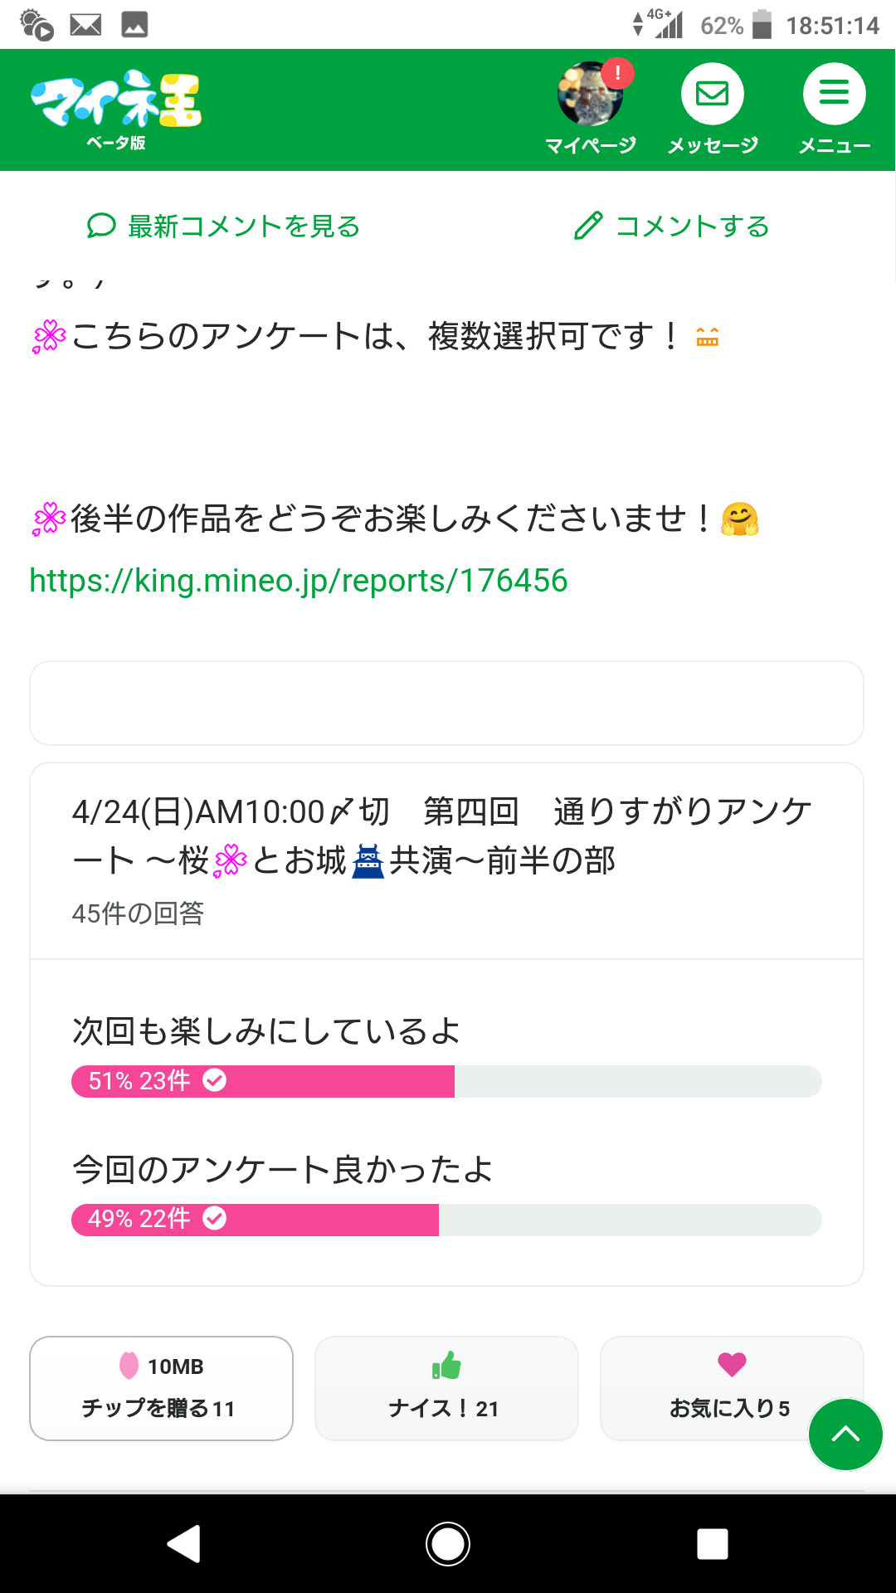Viewport: 896px width, 1593px height.
Task: Send a 10MB chip チップを贈る
Action: [x=161, y=1388]
